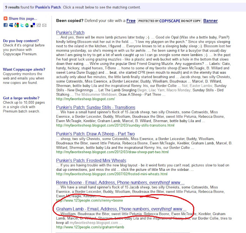Click the 'Been copied?' bold text
This screenshot has height=233, width=246.
click(x=70, y=21)
